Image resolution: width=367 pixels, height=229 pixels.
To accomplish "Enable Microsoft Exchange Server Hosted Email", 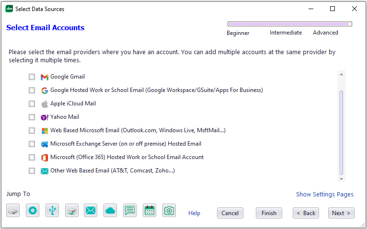I will click(32, 144).
